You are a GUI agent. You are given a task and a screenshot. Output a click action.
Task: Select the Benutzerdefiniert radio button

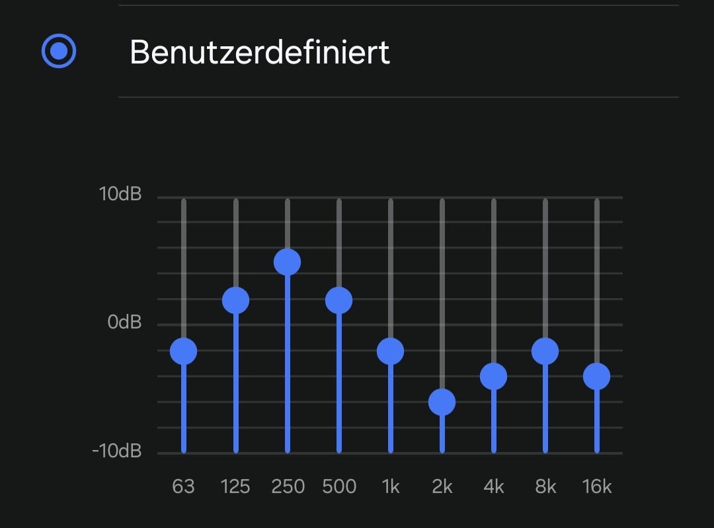[59, 52]
